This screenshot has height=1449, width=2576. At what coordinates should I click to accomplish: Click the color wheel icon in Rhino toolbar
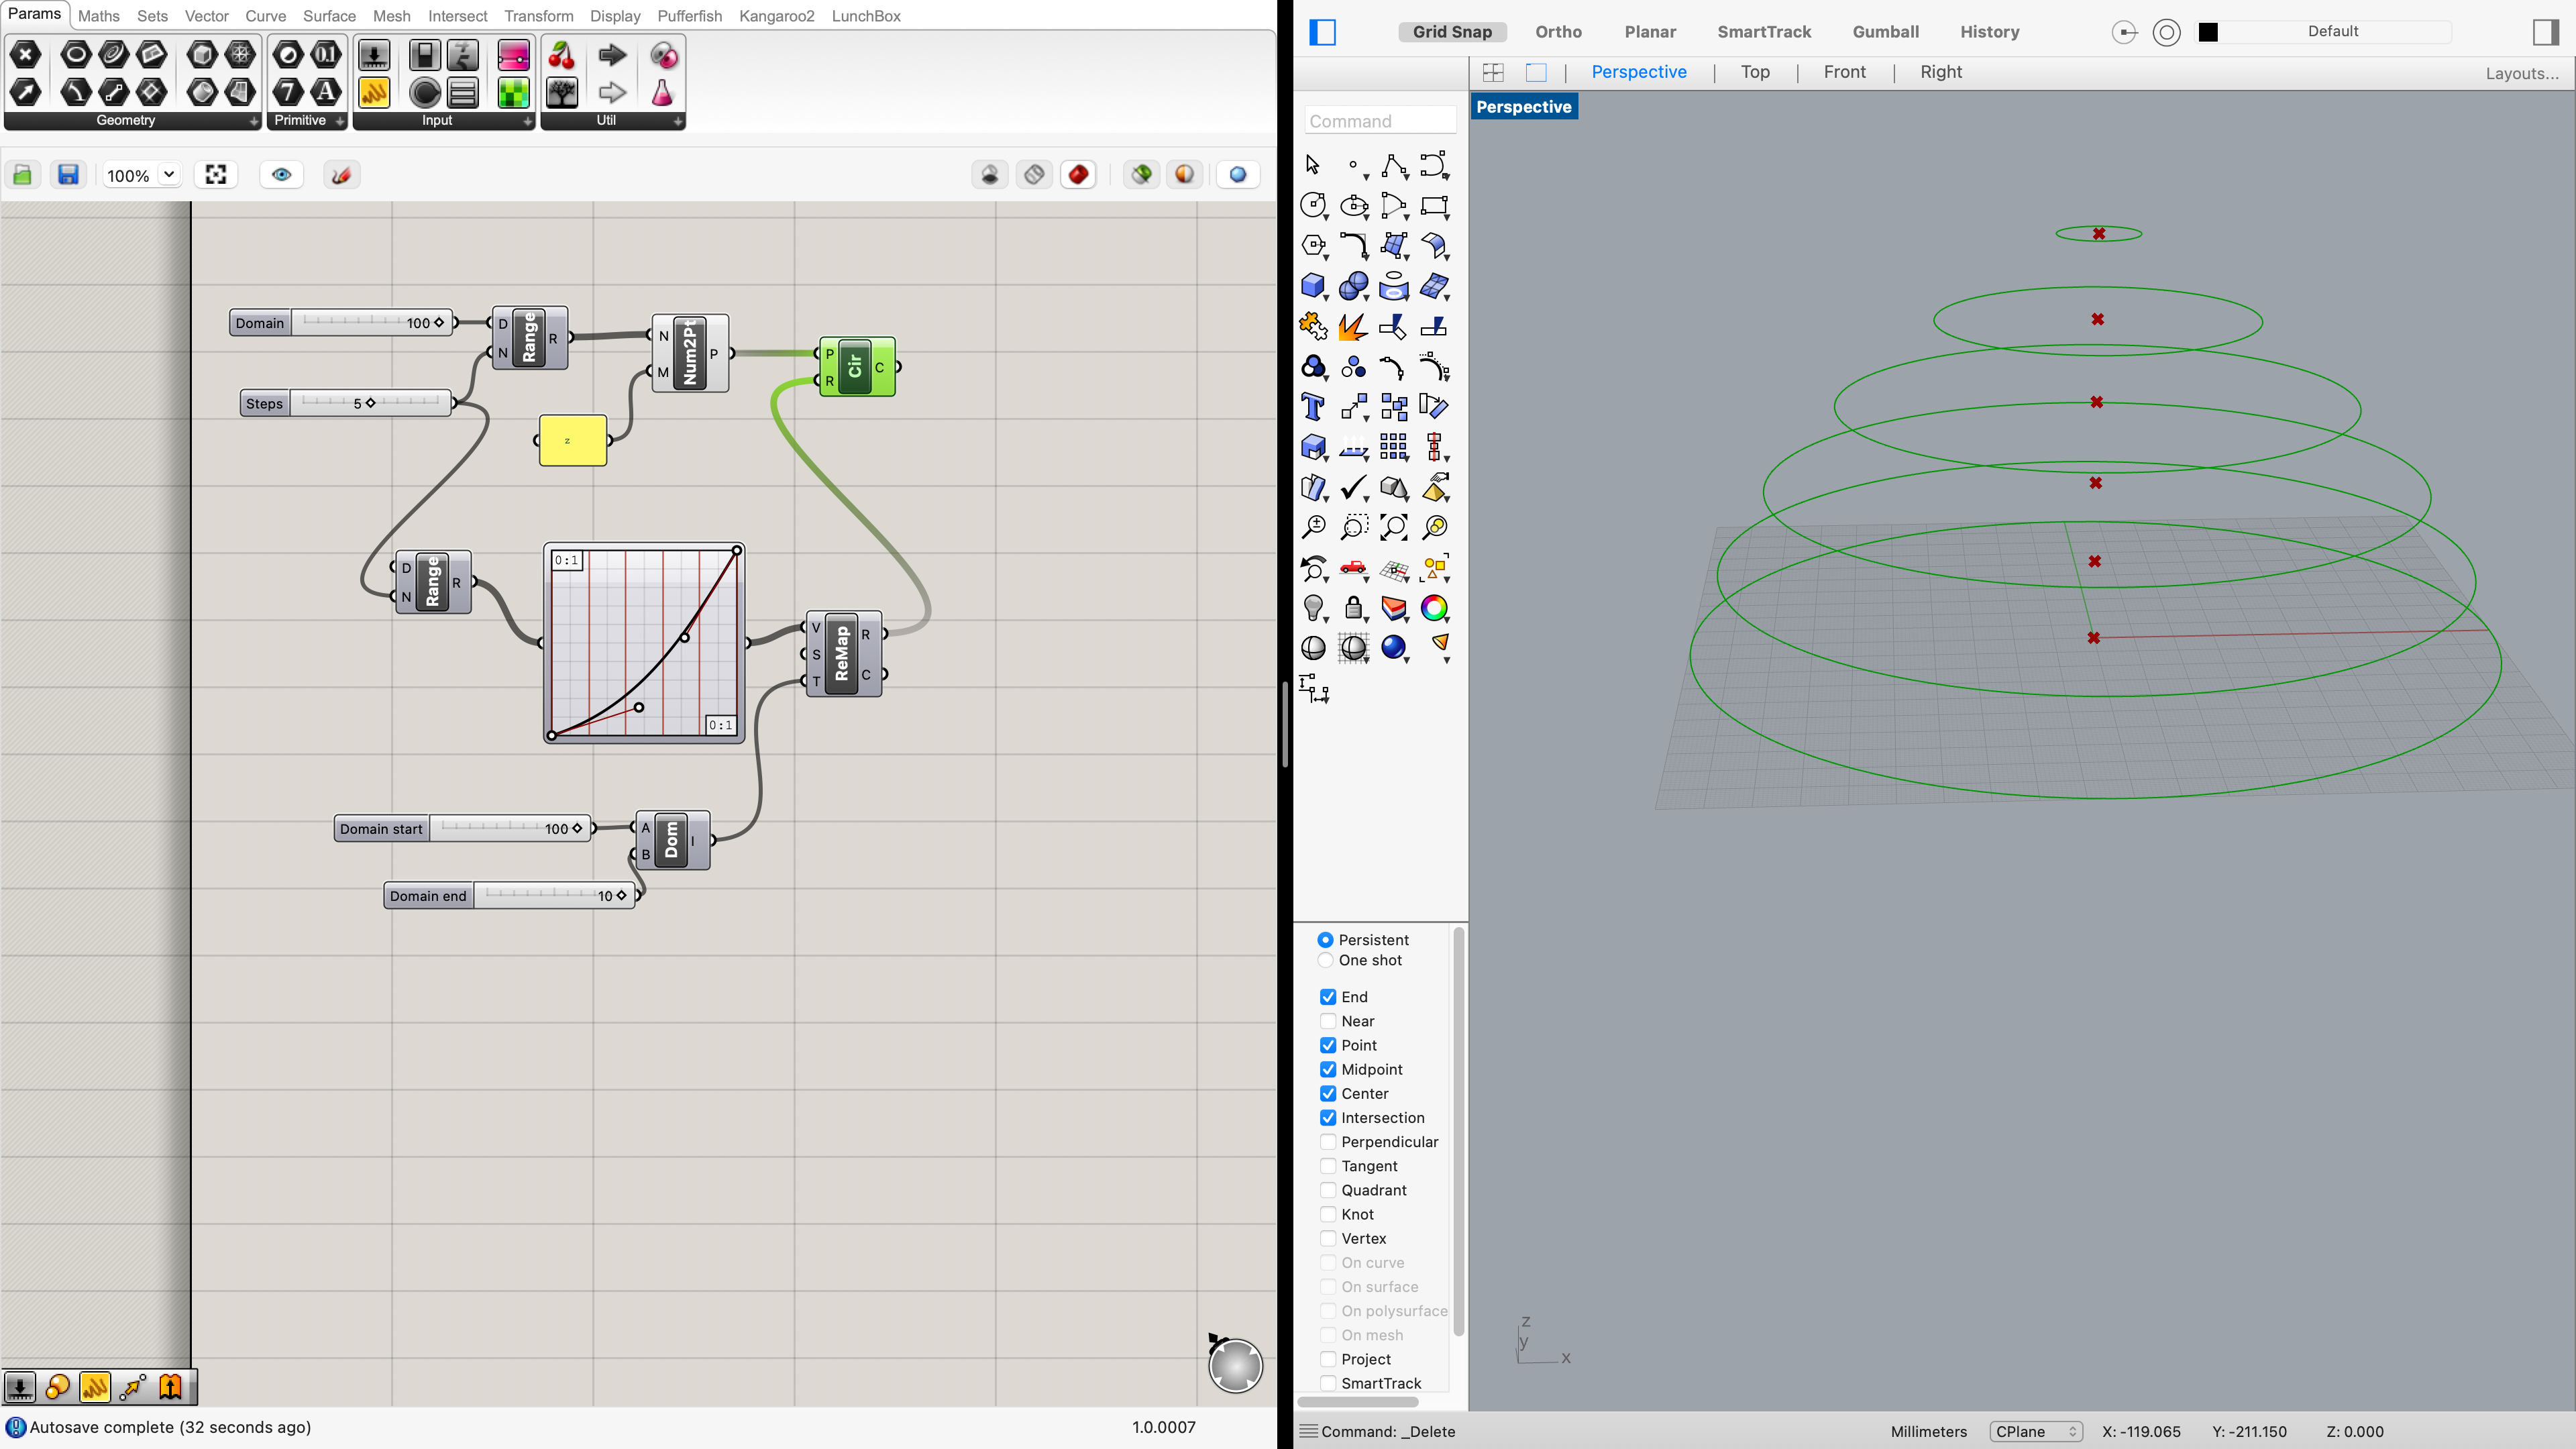(1433, 608)
